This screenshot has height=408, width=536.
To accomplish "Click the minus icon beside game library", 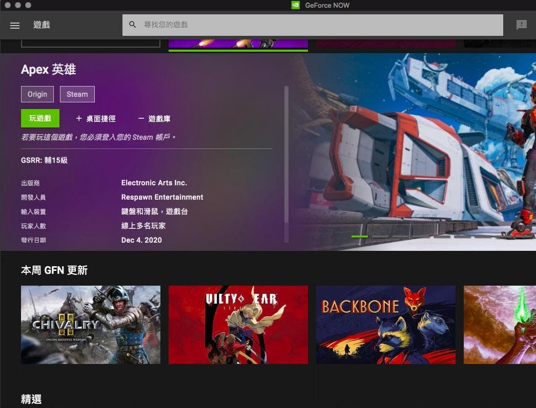I will 141,118.
